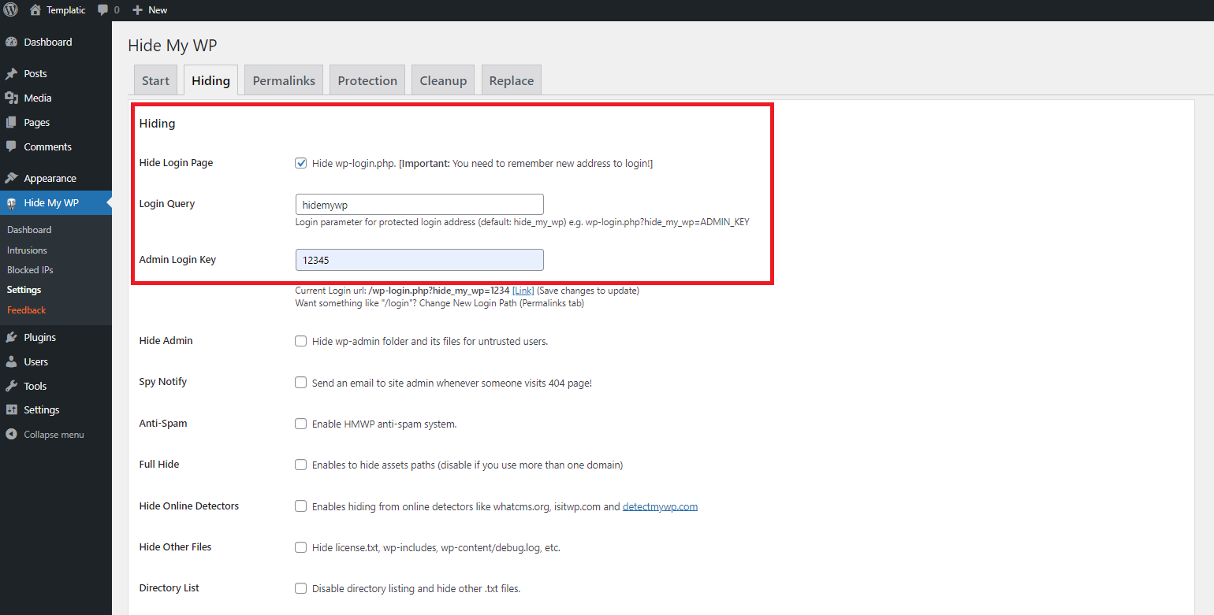Open the Hide My WP Dashboard submenu
This screenshot has height=615, width=1214.
pos(29,230)
